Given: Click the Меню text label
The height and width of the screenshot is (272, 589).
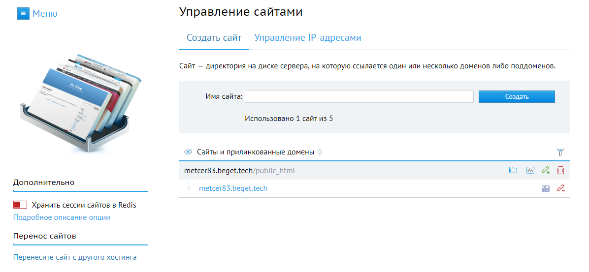Looking at the screenshot, I should [45, 13].
